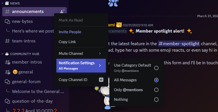This screenshot has height=112, width=218.
Task: Expand the Mute Channel submenu arrow
Action: [100, 53]
